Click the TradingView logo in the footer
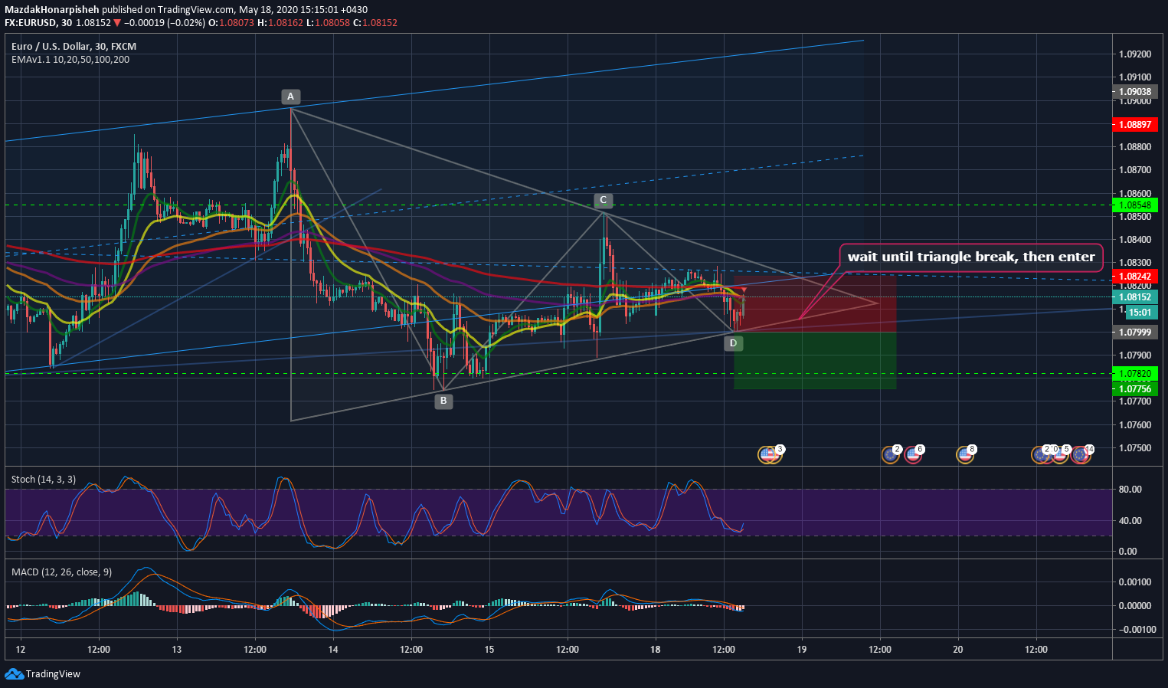This screenshot has height=688, width=1168. coord(43,674)
